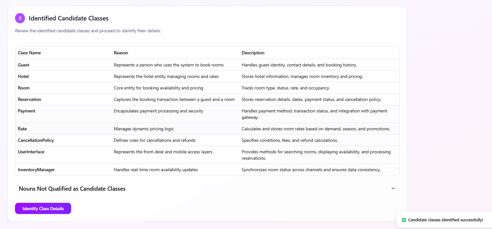Click the Reason column header
Viewport: 492px width, 229px height.
(x=121, y=53)
